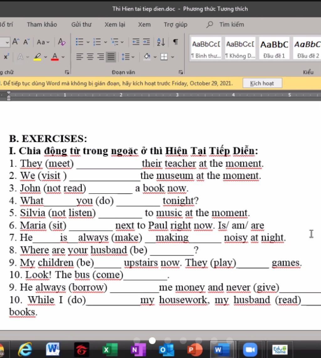Viewport: 321px width, 358px height.
Task: Switch to the Xem lại tab
Action: click(x=115, y=24)
